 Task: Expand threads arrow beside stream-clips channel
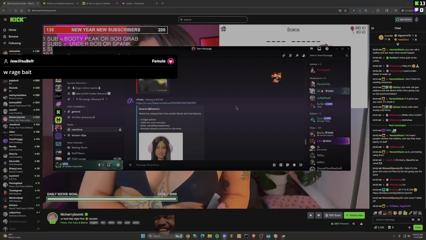pyautogui.click(x=65, y=135)
